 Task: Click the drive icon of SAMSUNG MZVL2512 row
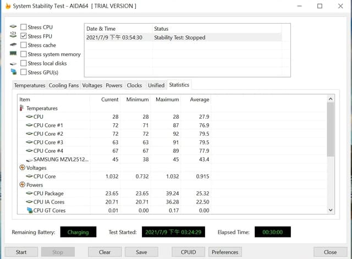click(29, 160)
